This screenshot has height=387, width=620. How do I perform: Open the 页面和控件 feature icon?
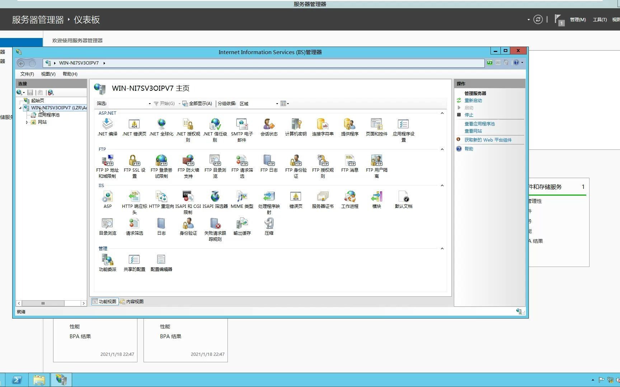[x=376, y=128]
